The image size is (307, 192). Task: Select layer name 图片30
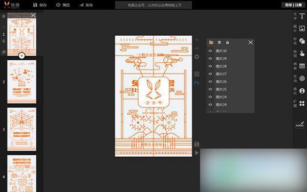click(221, 51)
